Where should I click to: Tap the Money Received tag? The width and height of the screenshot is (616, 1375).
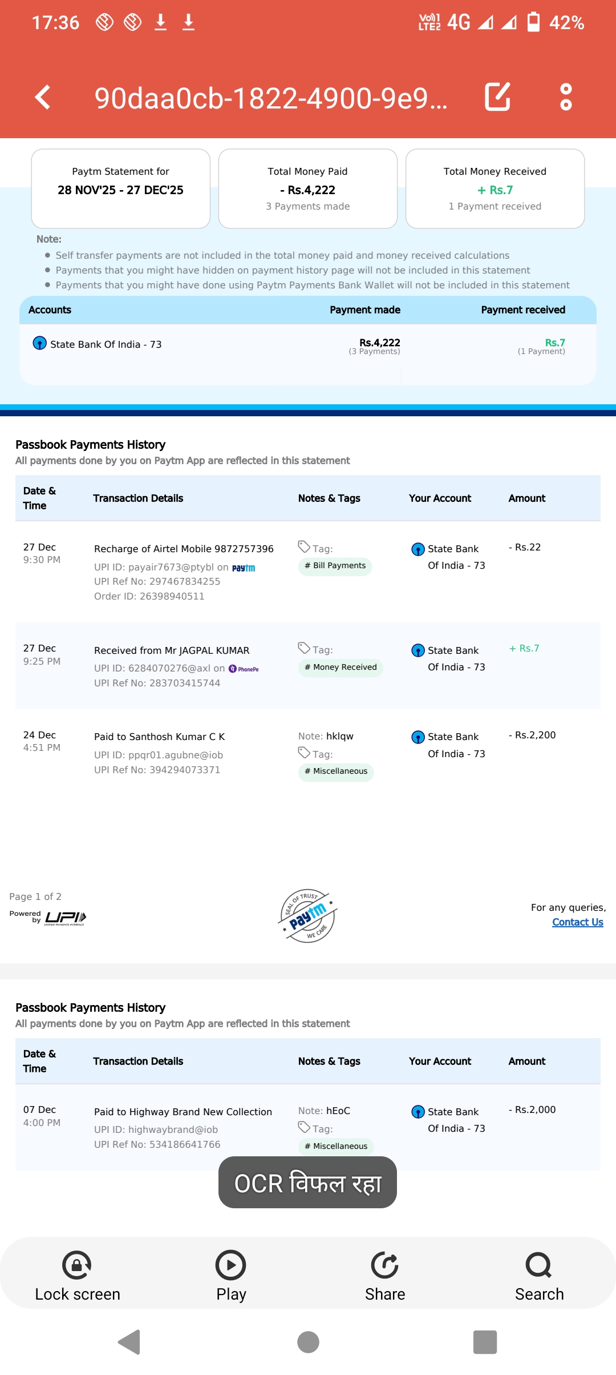[x=341, y=668]
